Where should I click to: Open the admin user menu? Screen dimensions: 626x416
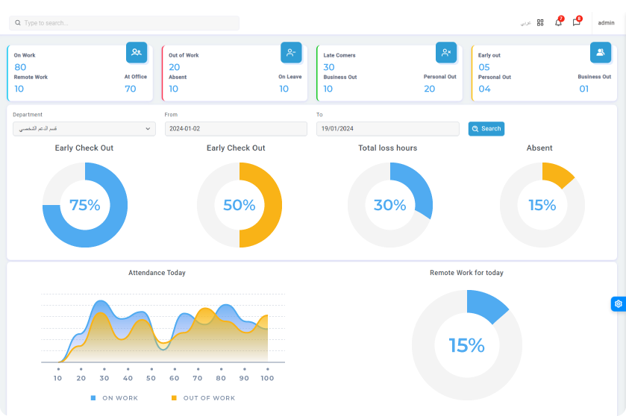pyautogui.click(x=606, y=23)
